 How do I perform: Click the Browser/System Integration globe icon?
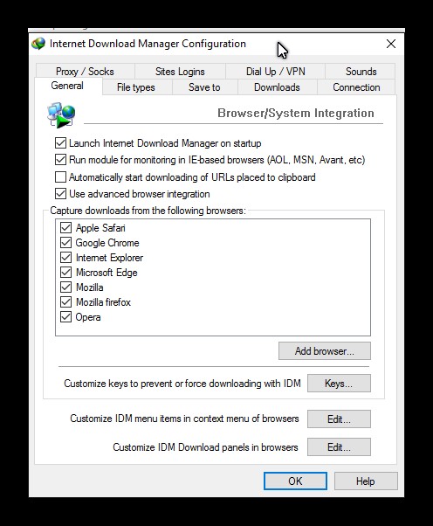(61, 115)
